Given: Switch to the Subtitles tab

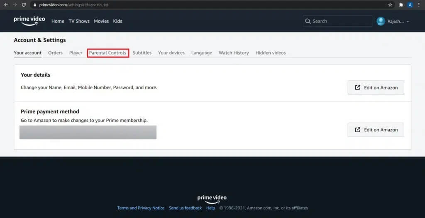Looking at the screenshot, I should 142,53.
